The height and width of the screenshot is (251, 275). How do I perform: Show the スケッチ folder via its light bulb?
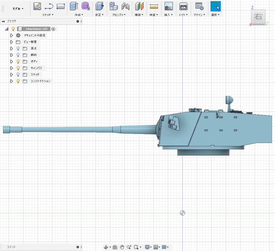tap(18, 74)
